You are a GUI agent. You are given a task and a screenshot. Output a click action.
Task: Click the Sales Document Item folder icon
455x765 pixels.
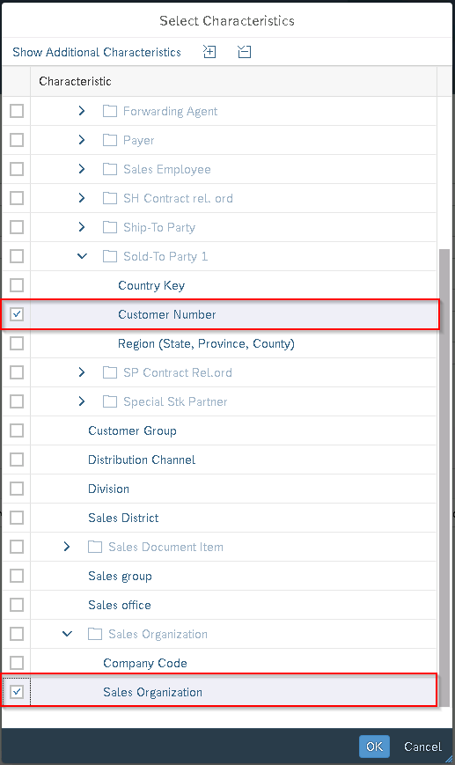pos(95,547)
